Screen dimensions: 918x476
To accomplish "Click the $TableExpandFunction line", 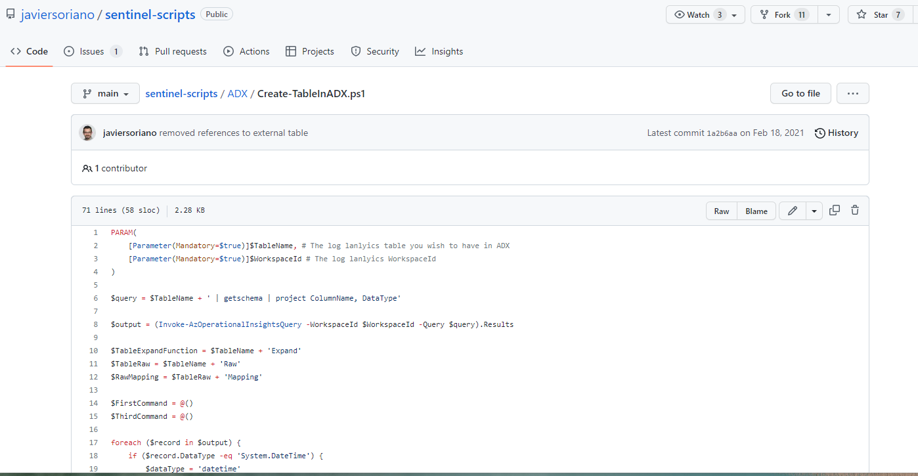I will tap(206, 351).
